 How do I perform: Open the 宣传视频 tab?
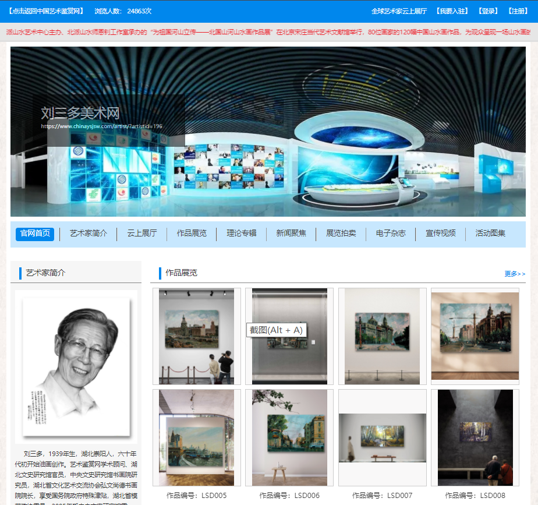(x=441, y=234)
